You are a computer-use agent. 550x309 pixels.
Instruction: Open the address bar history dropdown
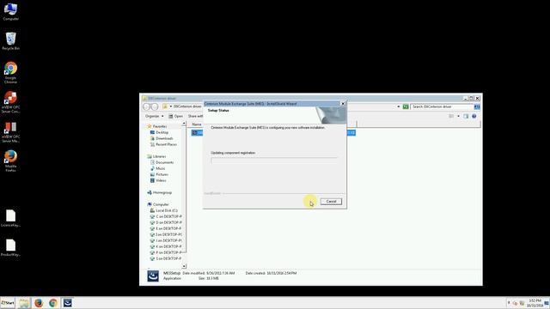[x=399, y=106]
